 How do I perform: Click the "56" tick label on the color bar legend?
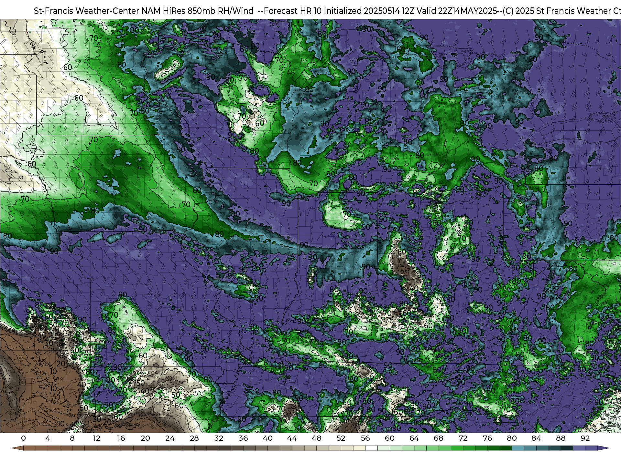[365, 438]
